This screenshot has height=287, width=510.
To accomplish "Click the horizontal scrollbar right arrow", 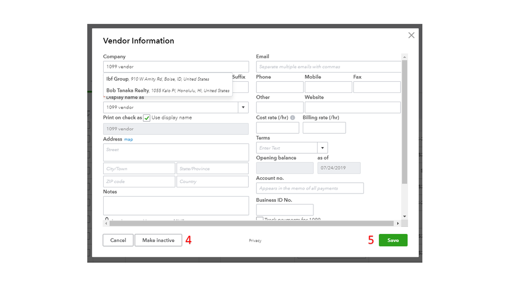I will 398,224.
